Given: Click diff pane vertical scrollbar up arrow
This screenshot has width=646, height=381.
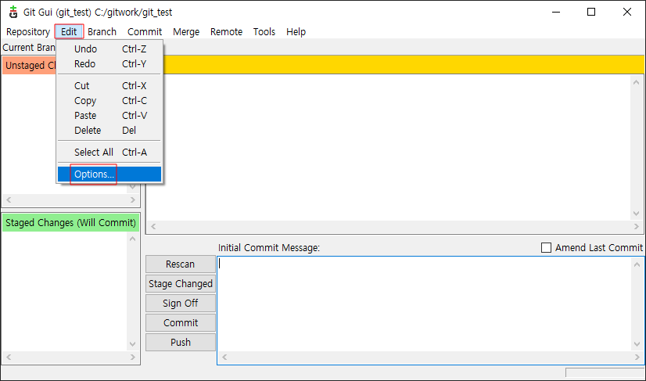Looking at the screenshot, I should (x=637, y=82).
